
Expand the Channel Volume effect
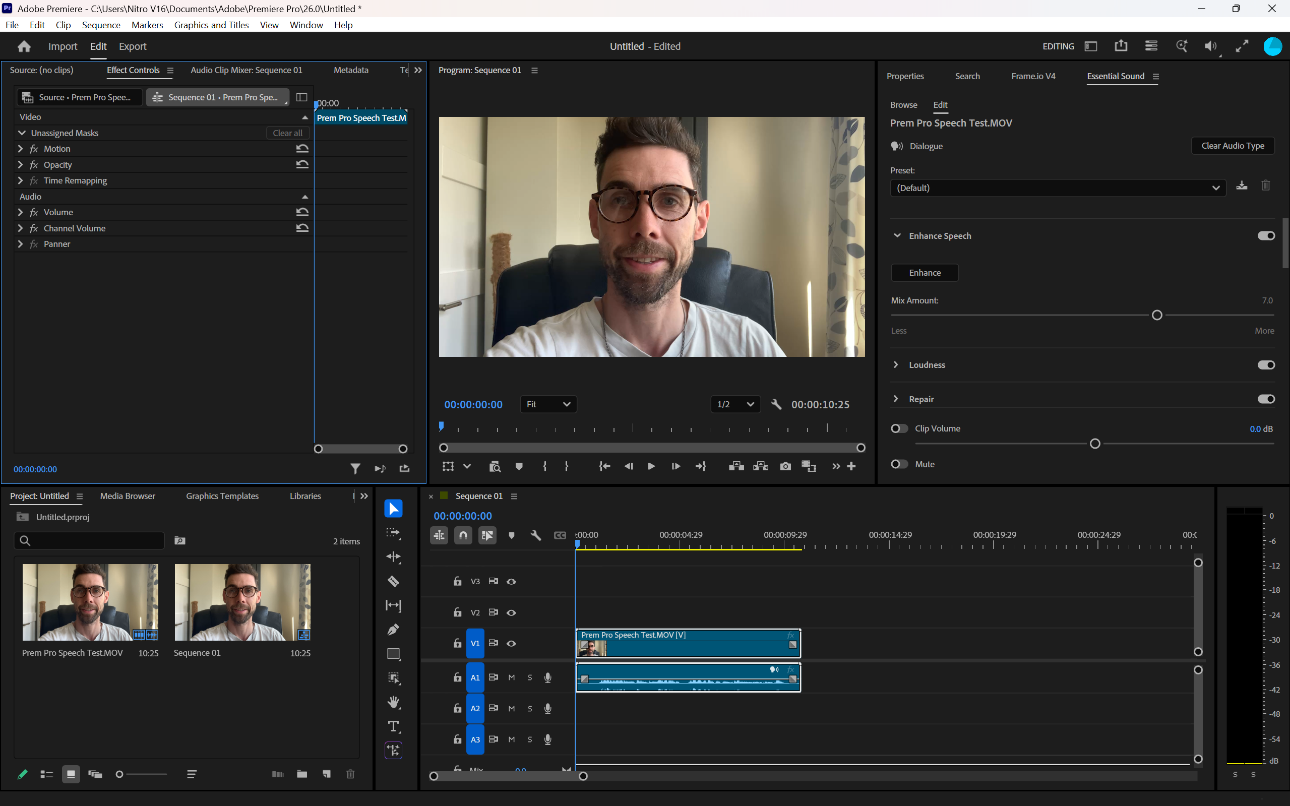tap(20, 228)
